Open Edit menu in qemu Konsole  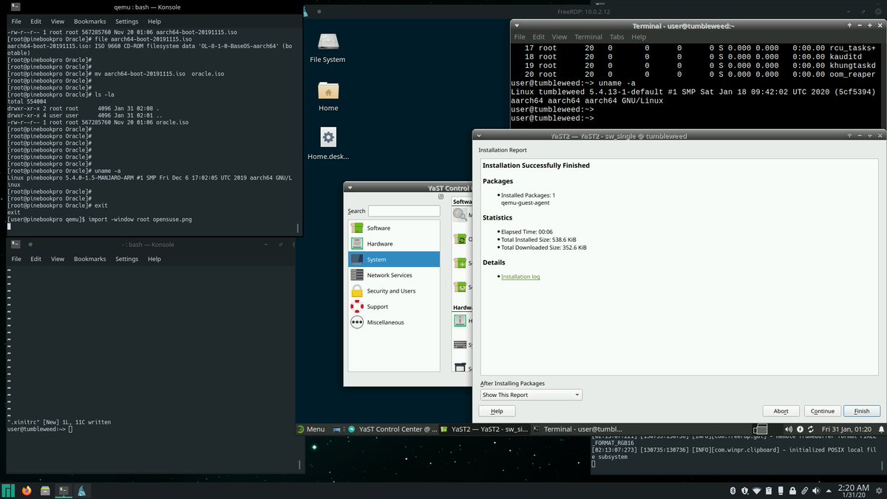point(36,21)
